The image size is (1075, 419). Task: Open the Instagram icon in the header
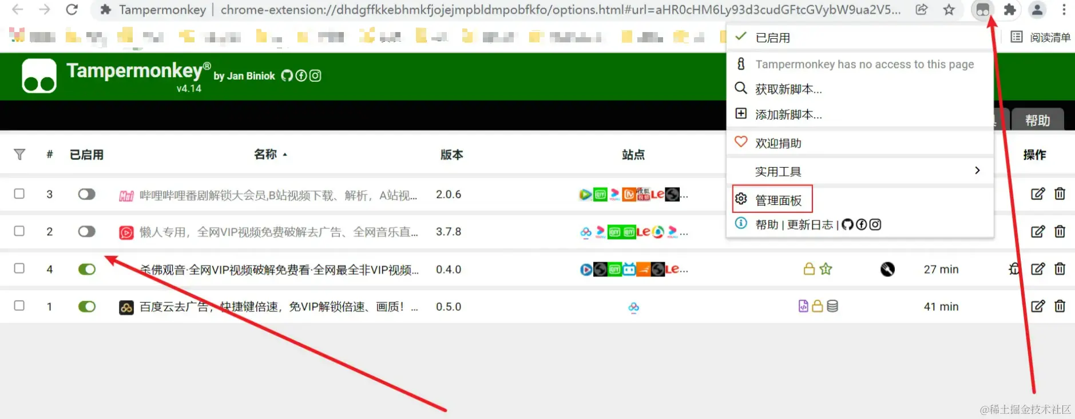(x=315, y=76)
